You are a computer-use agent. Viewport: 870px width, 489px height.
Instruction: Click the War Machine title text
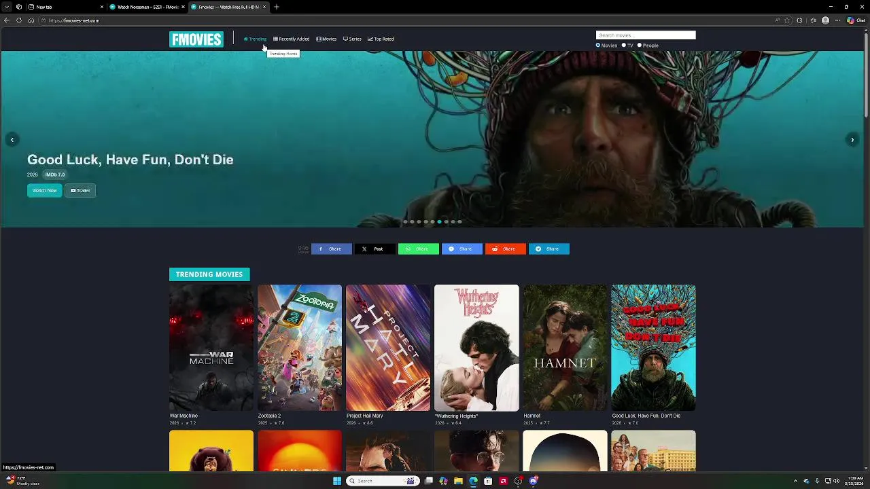coord(184,416)
